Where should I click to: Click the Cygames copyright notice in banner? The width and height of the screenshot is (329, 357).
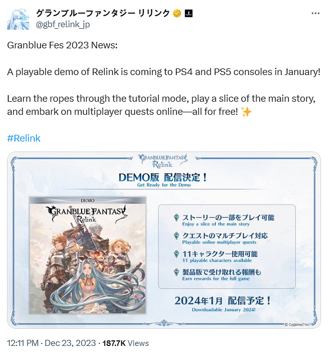tap(297, 325)
